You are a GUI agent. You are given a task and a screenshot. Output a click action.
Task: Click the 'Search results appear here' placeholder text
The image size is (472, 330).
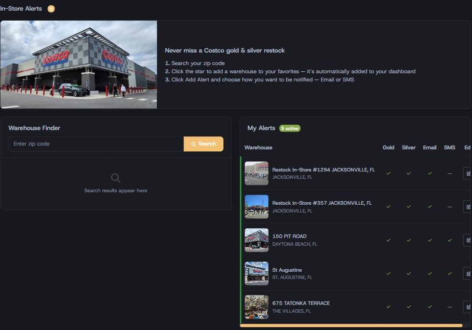click(x=116, y=190)
